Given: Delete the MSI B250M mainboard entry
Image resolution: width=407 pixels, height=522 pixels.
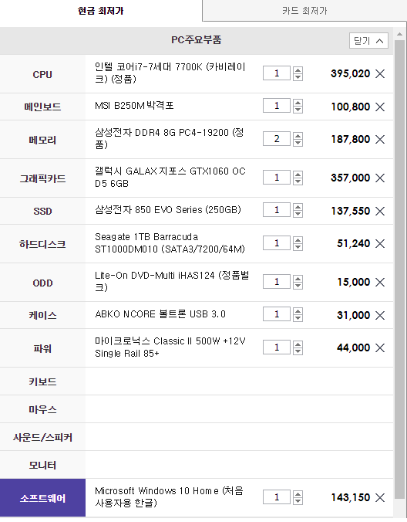Looking at the screenshot, I should 380,107.
